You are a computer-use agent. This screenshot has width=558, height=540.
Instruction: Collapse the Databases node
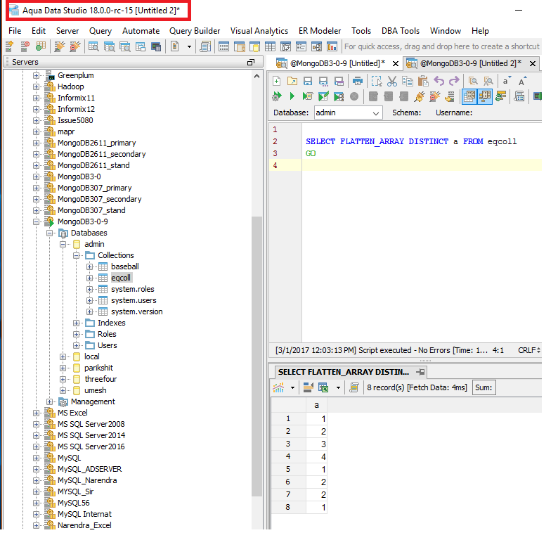pos(49,233)
